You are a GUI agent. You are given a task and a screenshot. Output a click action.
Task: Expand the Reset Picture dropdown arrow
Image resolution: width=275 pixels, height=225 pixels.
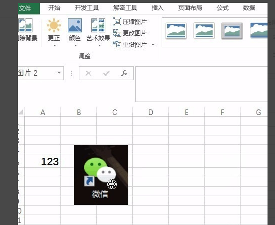tap(153, 45)
